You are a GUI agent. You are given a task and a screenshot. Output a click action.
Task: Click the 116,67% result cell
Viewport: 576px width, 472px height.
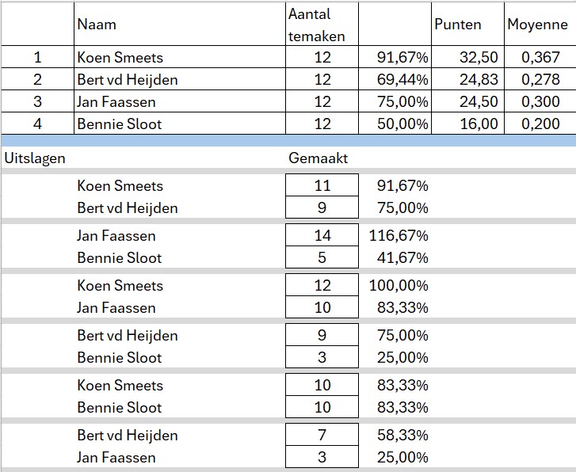click(399, 236)
